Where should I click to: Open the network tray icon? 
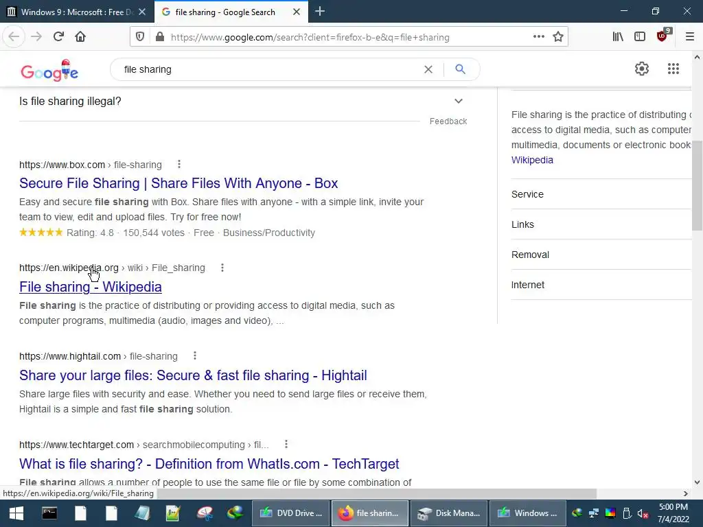[x=594, y=513]
